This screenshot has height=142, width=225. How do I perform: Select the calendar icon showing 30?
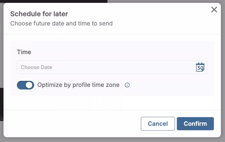(200, 67)
